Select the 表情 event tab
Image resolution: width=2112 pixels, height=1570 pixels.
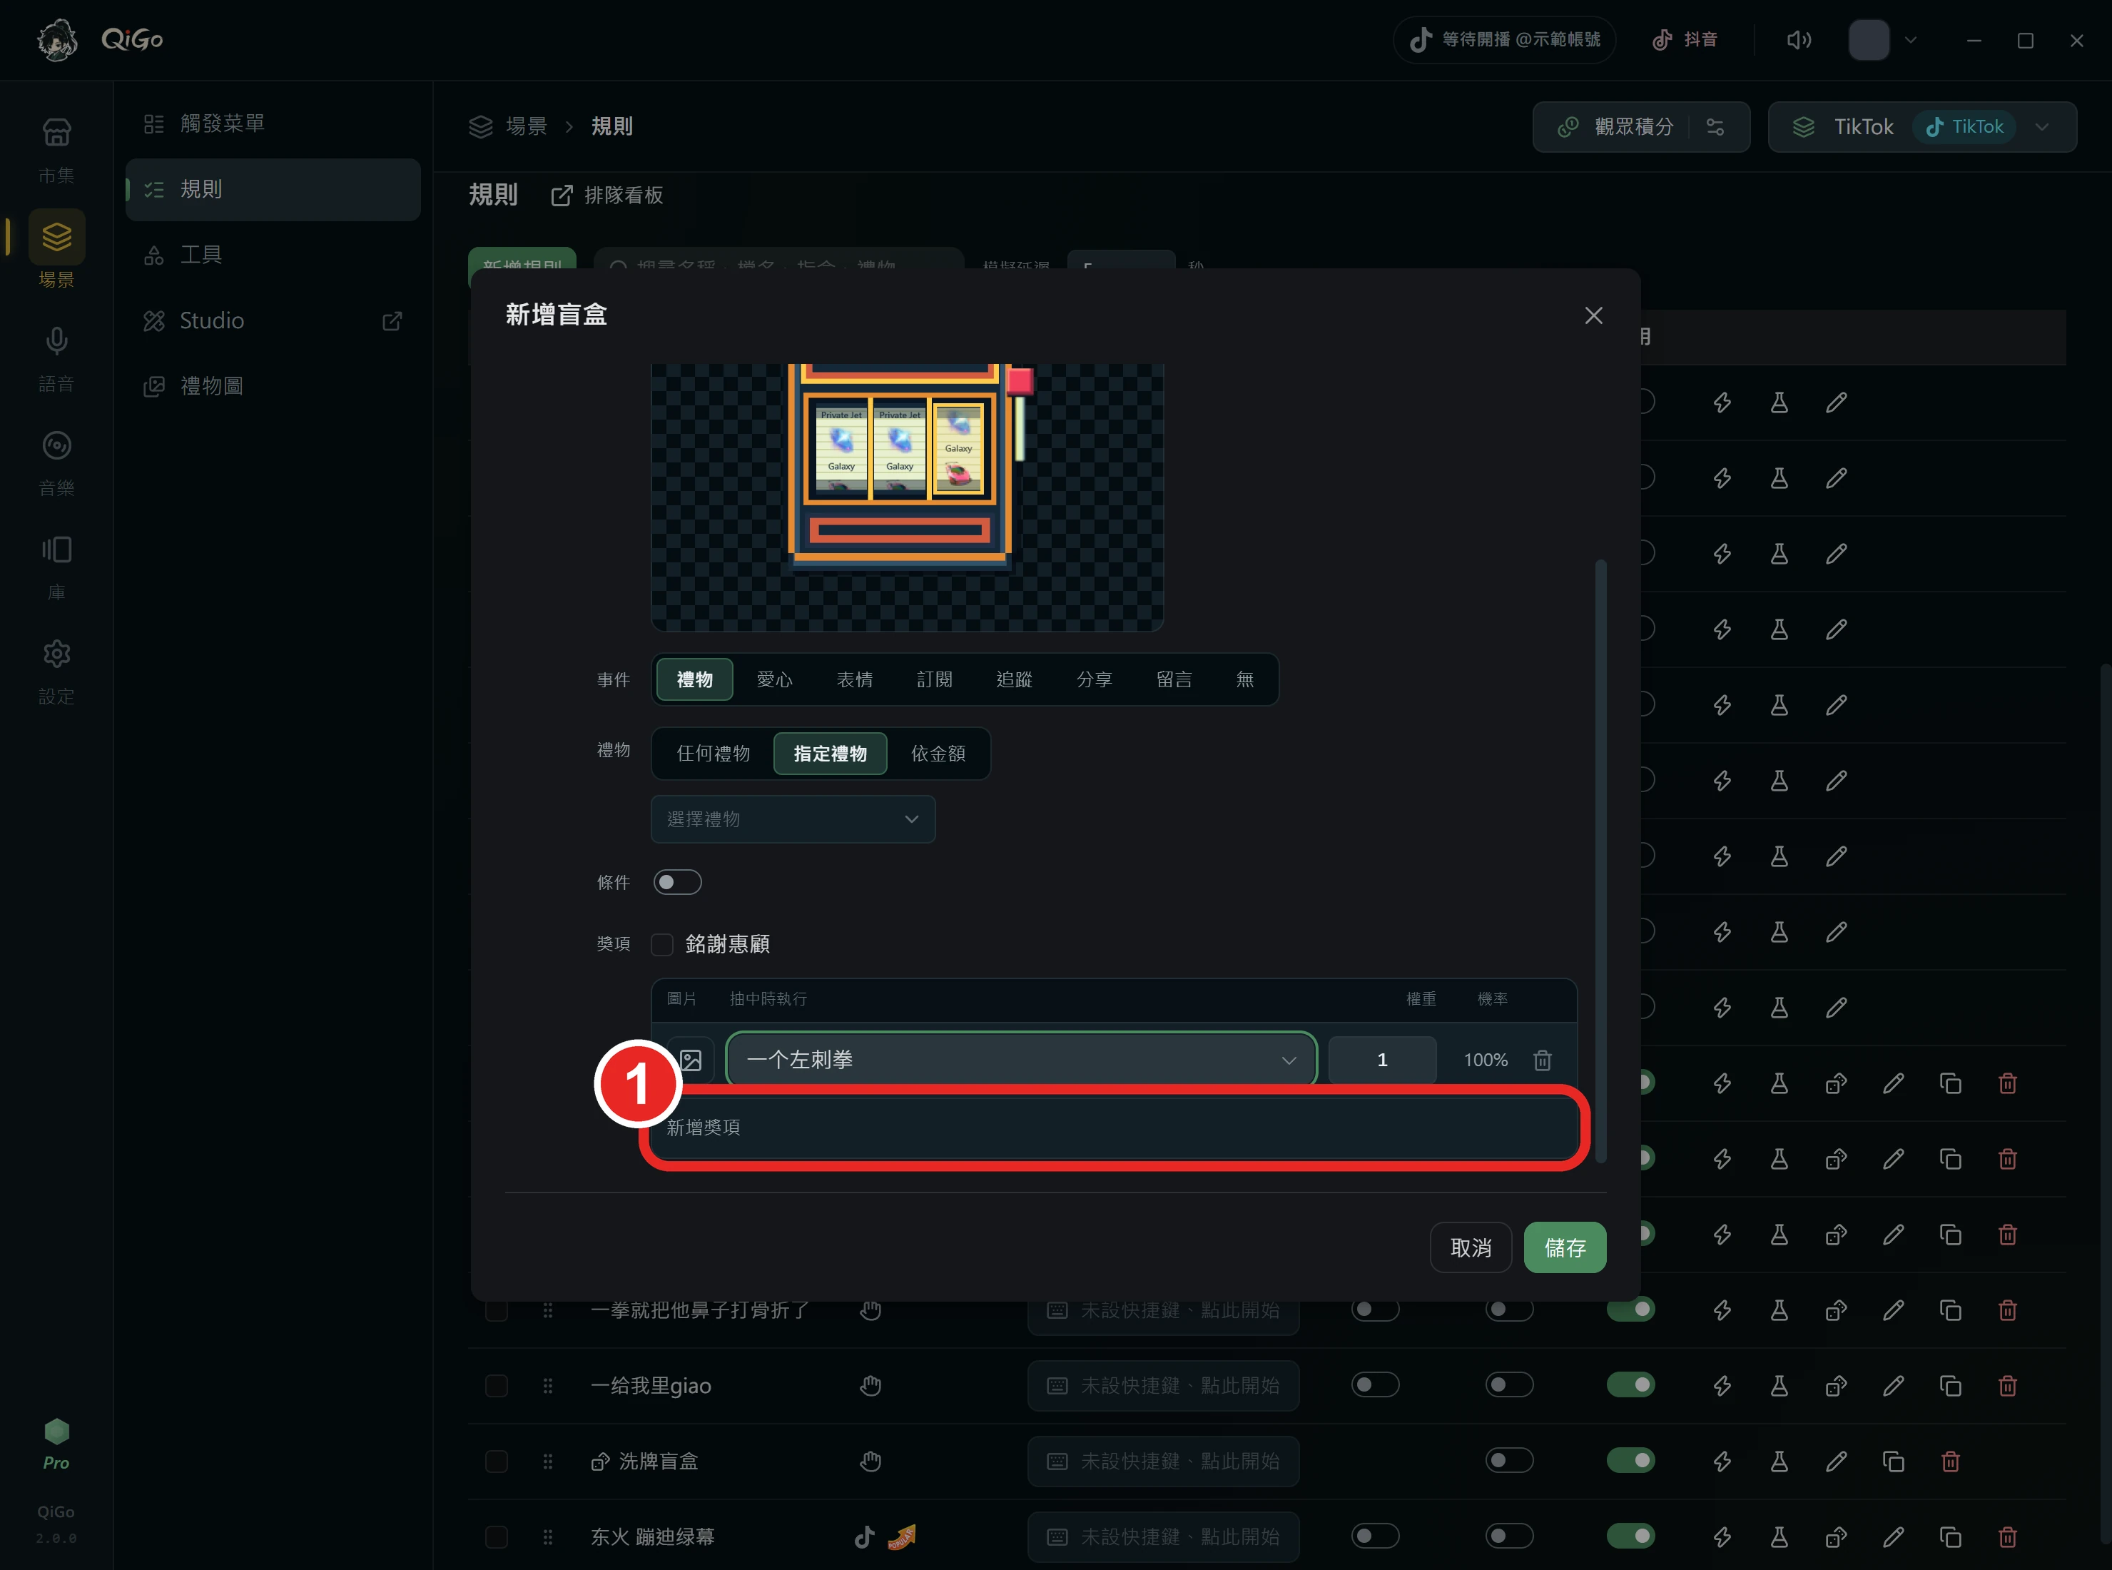tap(854, 679)
